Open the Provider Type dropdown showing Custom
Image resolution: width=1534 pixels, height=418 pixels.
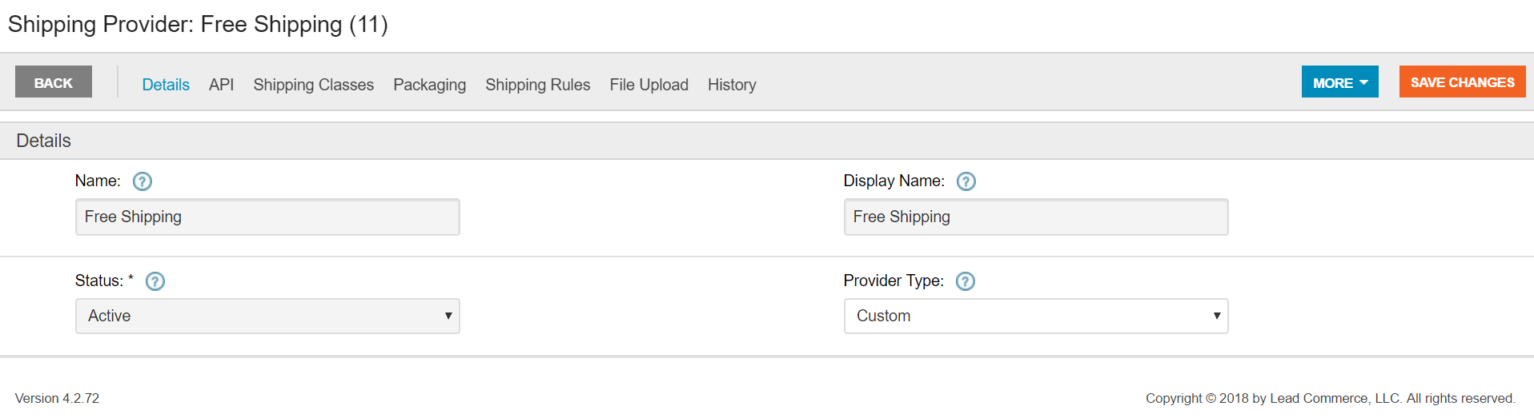(1036, 316)
